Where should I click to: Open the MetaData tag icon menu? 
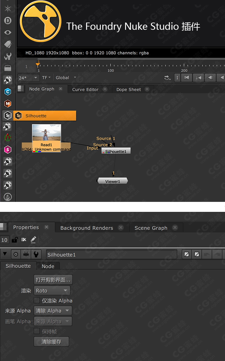[x=8, y=44]
